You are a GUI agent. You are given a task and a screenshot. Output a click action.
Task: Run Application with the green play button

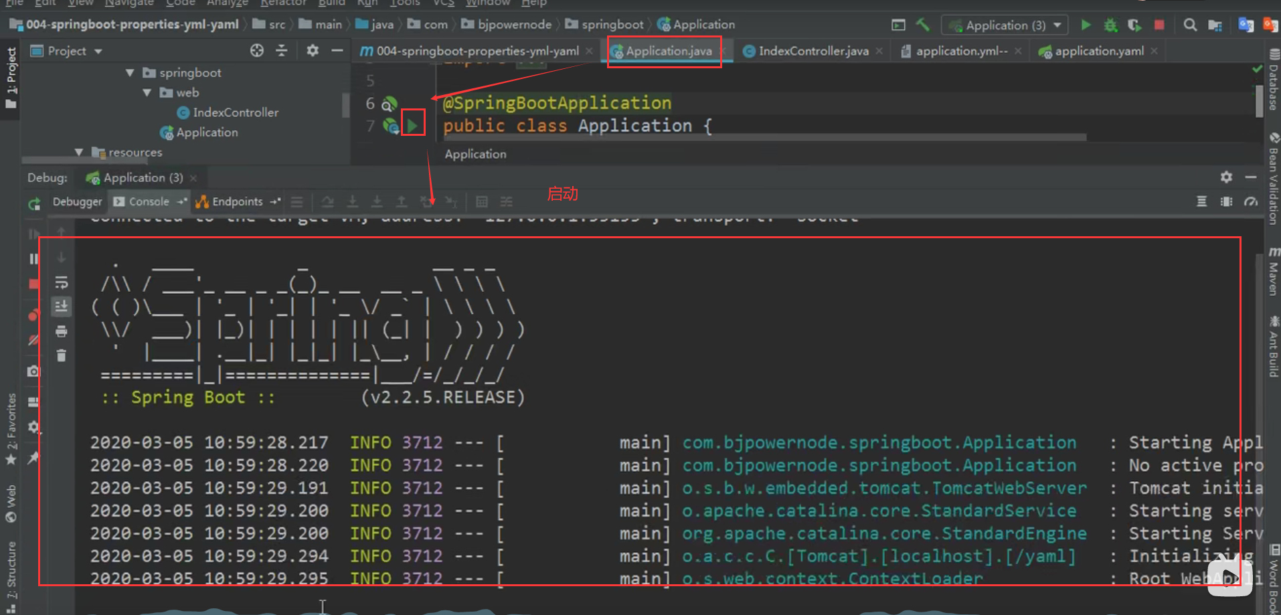pyautogui.click(x=1086, y=25)
